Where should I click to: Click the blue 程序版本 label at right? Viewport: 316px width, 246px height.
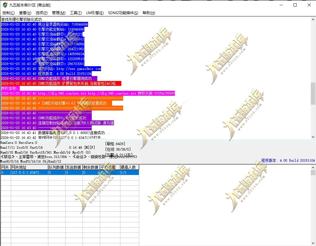point(288,161)
